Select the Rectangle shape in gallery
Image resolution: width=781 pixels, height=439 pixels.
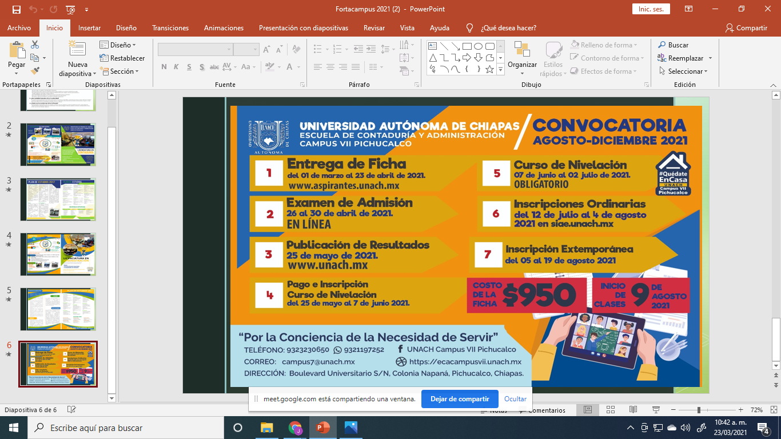(467, 46)
